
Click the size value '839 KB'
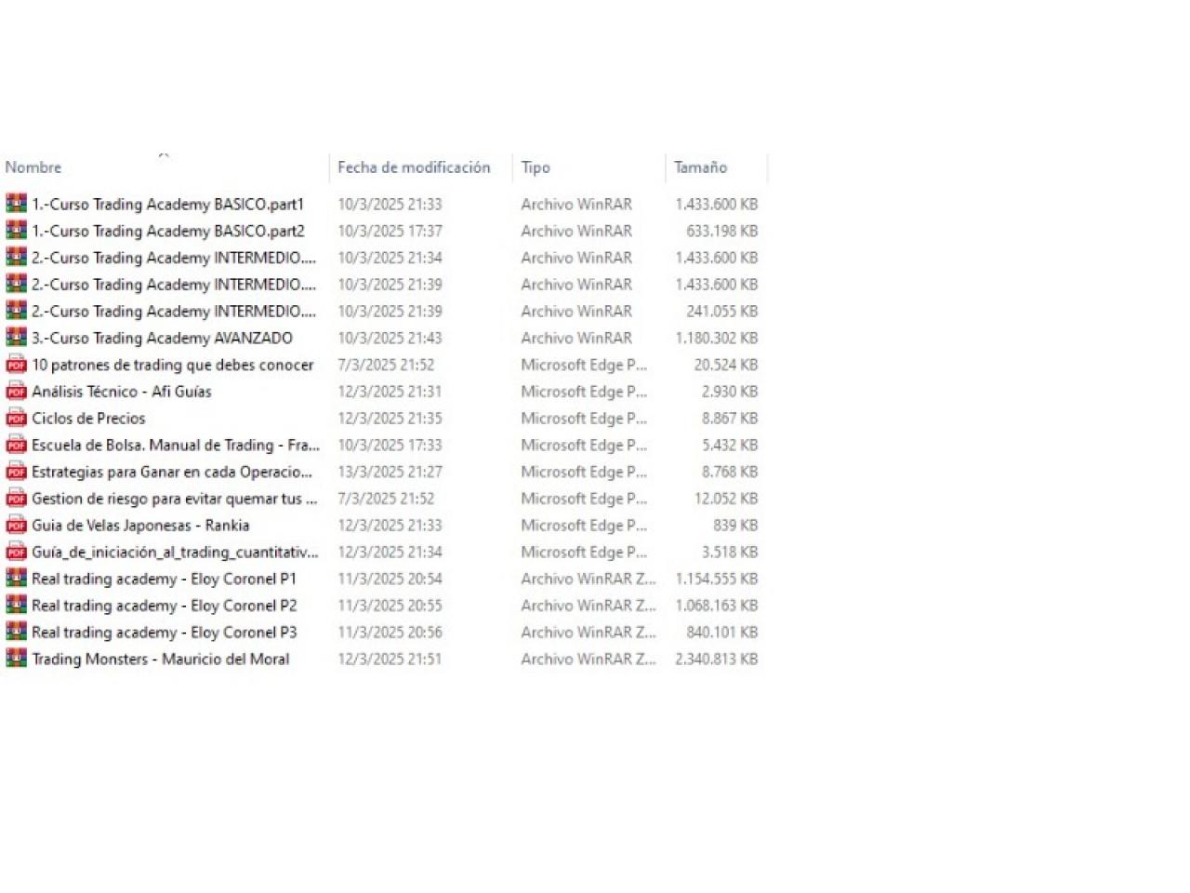735,526
